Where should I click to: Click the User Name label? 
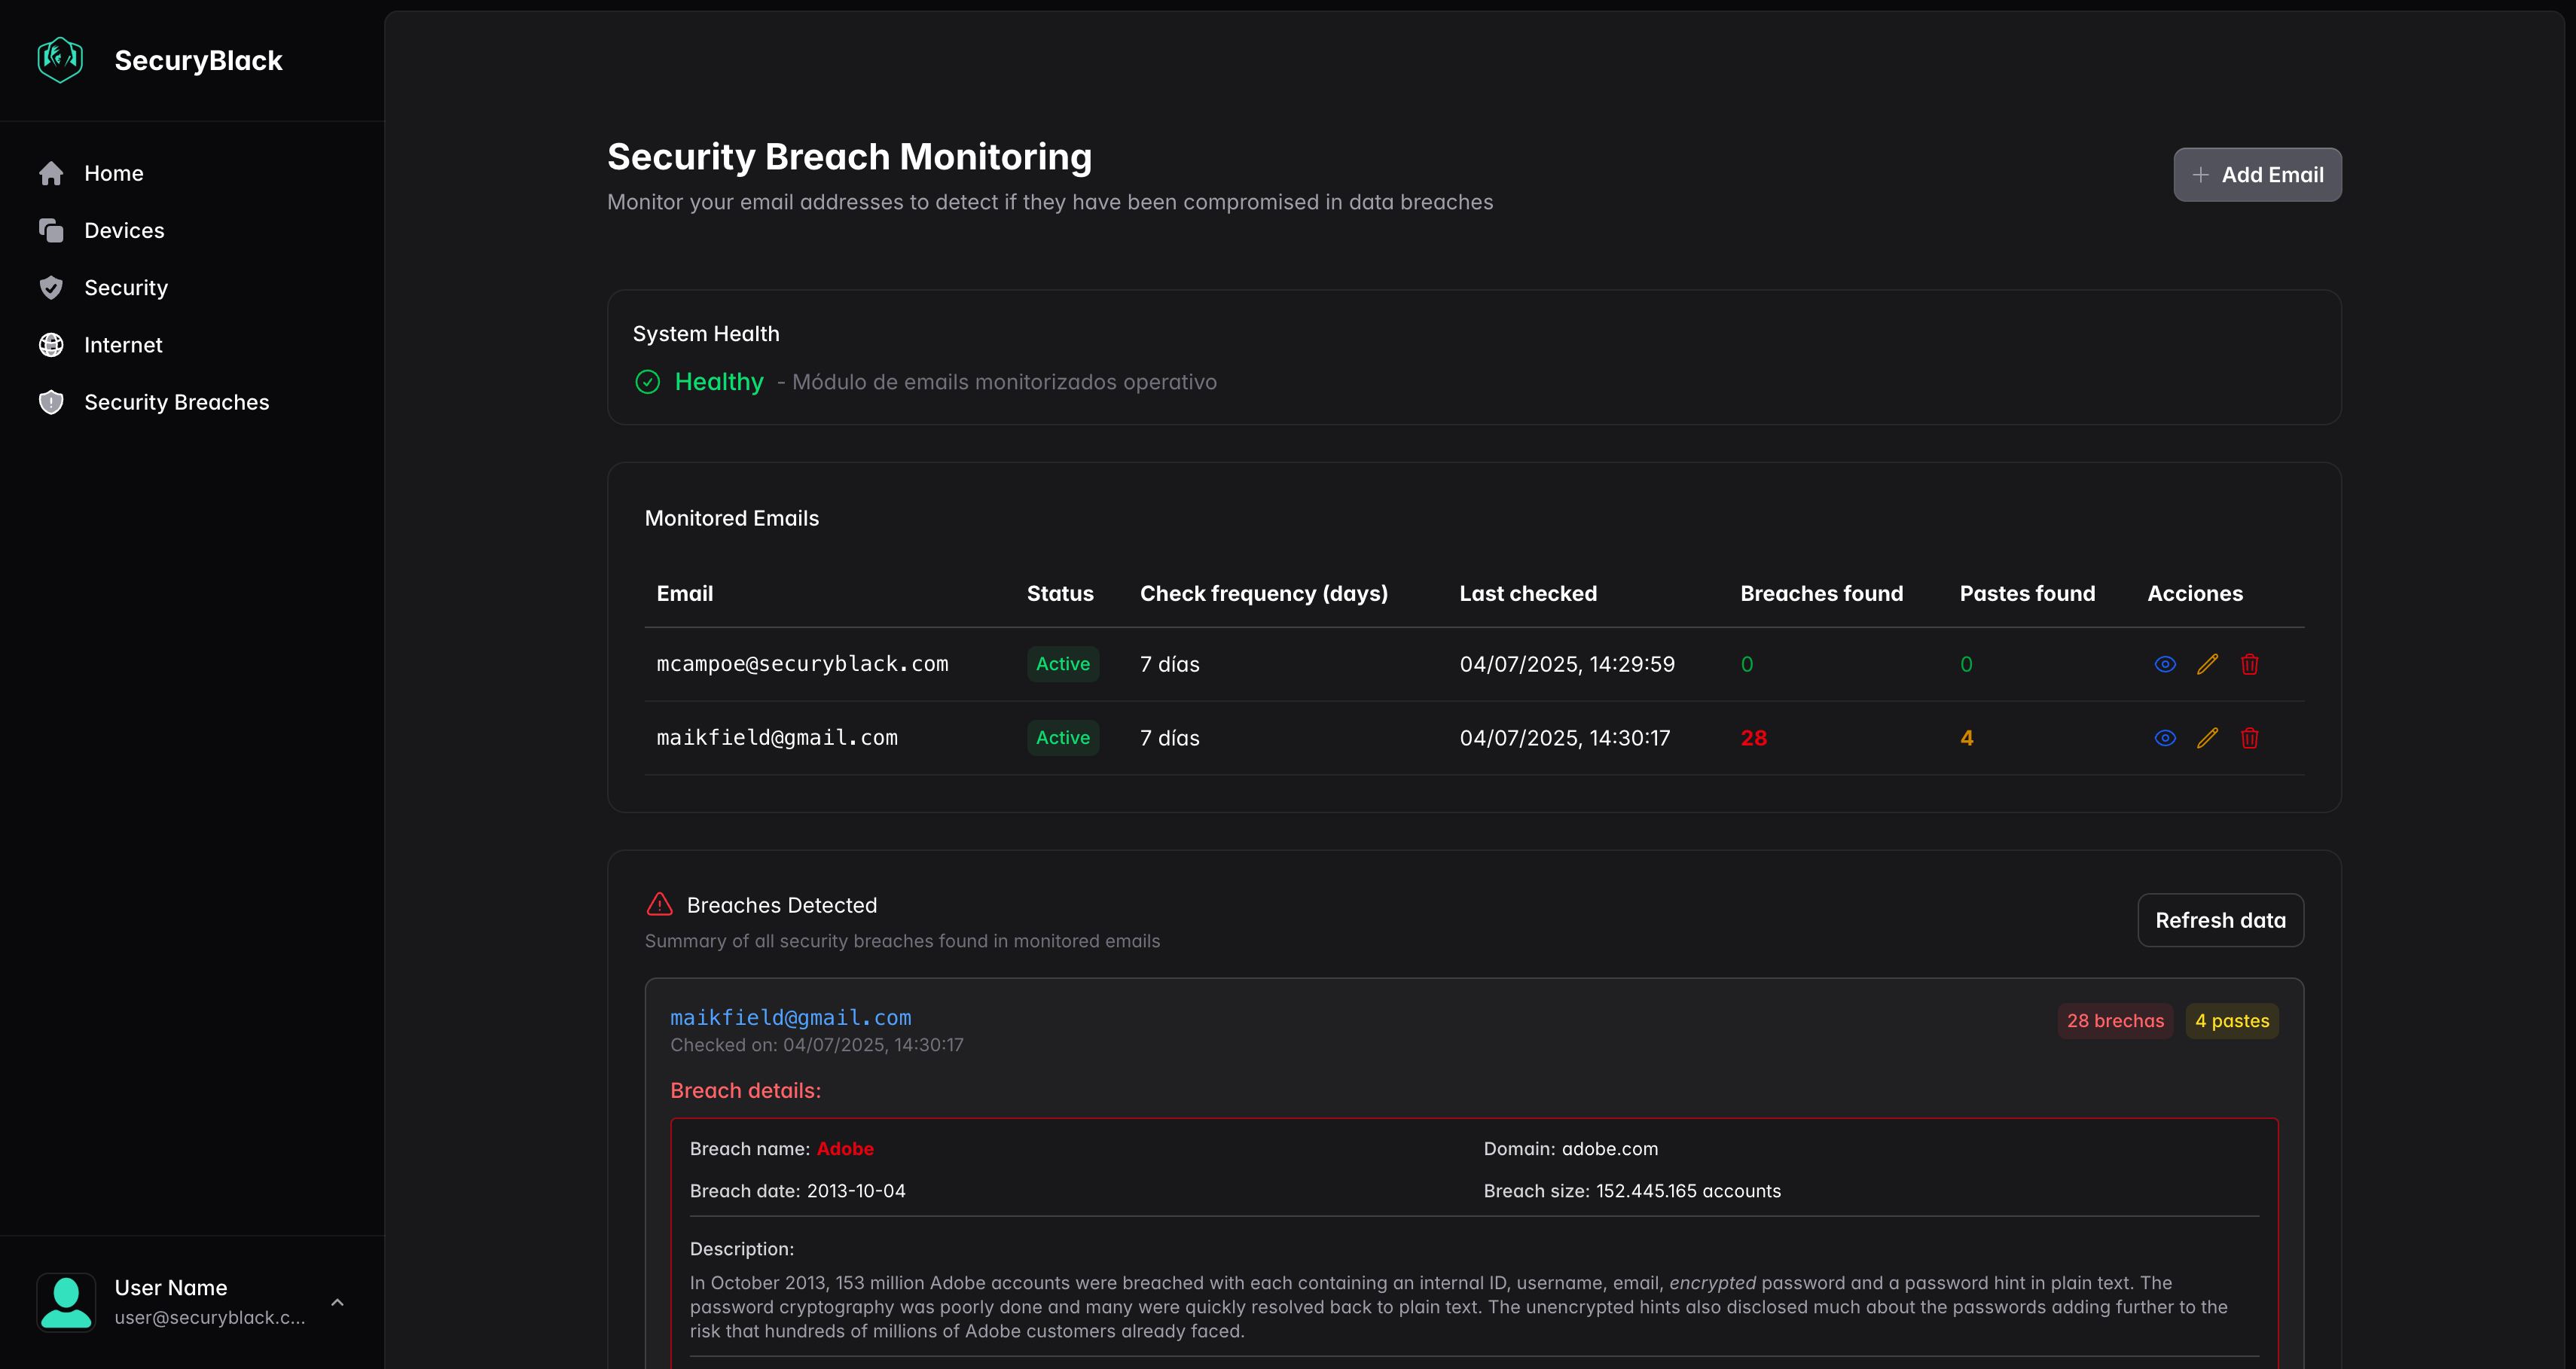(171, 1288)
